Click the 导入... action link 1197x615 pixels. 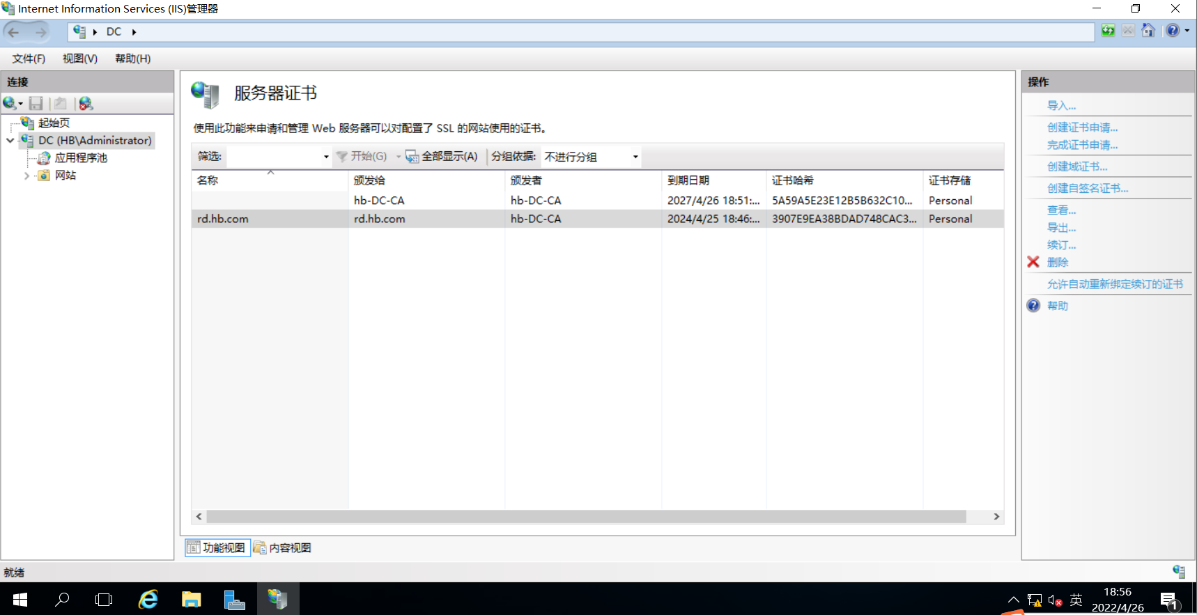1061,106
